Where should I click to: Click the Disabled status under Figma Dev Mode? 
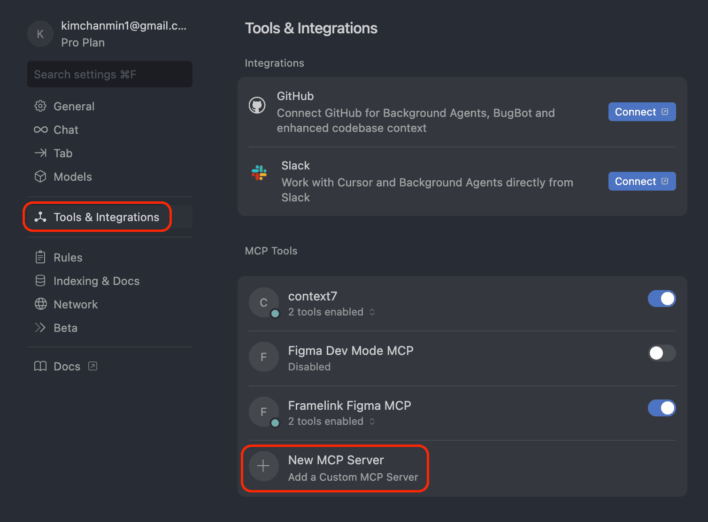tap(309, 367)
